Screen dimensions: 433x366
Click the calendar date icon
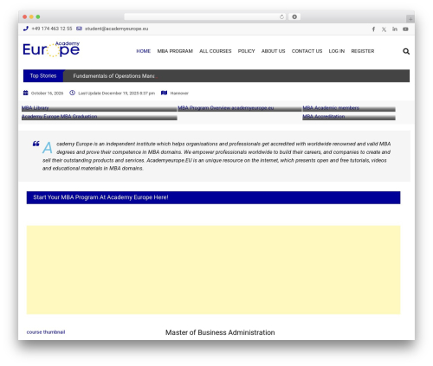coord(26,93)
